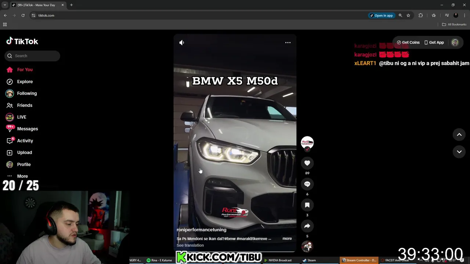Viewport: 470px width, 264px height.
Task: Click the Get App button
Action: pos(434,43)
